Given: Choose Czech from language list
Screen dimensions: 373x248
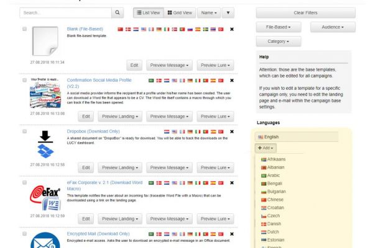Looking at the screenshot, I should click(x=270, y=216).
